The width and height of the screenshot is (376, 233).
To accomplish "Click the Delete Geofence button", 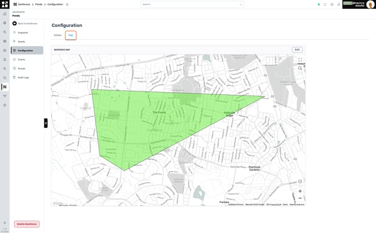I will (x=26, y=224).
